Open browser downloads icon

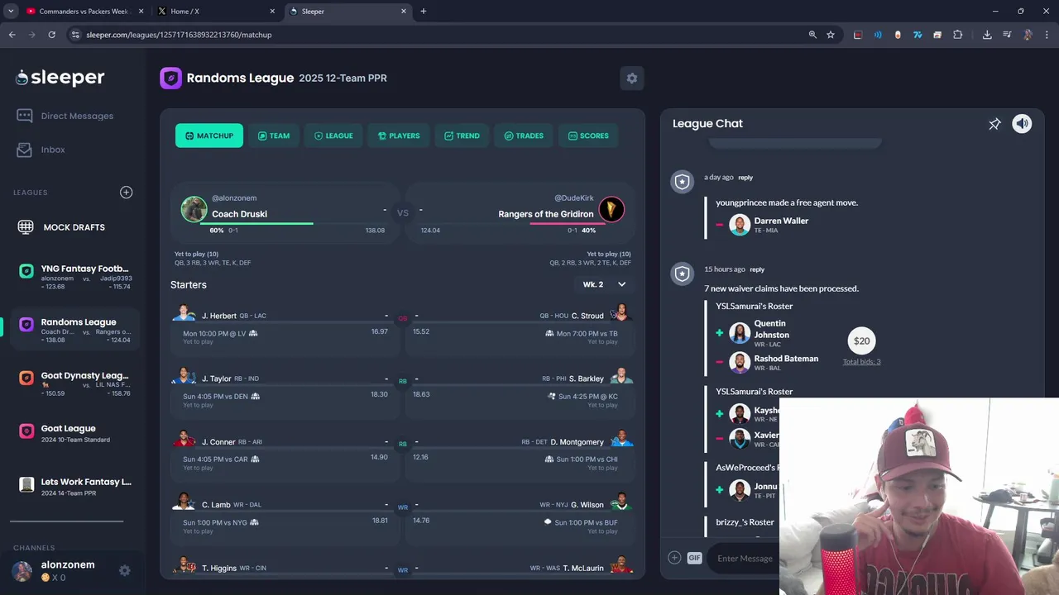[x=987, y=35]
